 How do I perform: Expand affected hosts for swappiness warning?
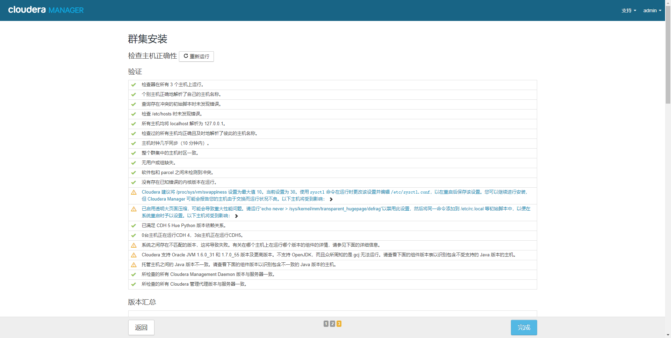click(x=331, y=199)
